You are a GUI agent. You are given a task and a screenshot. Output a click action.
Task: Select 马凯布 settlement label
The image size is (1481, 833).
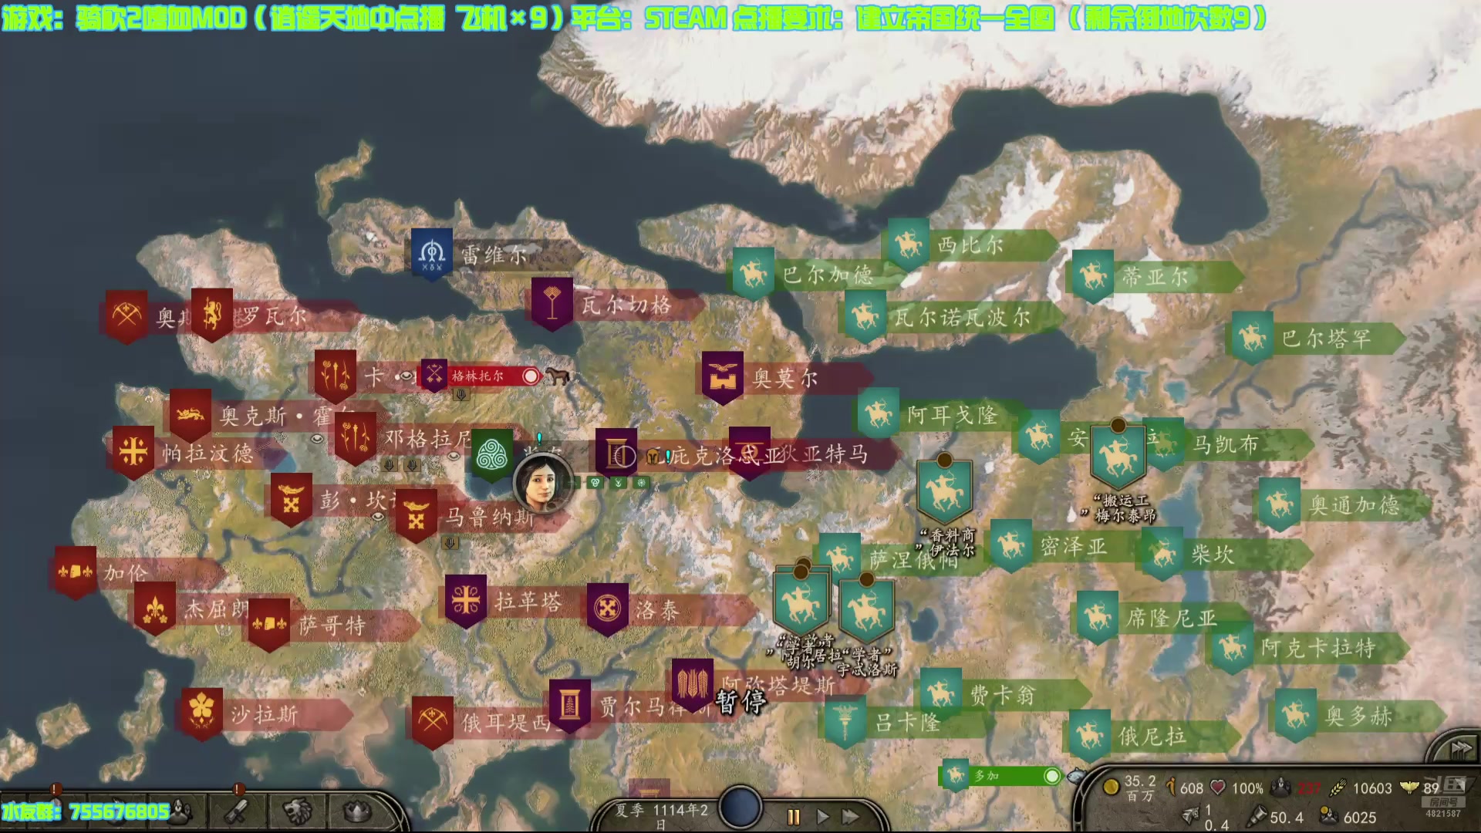(1225, 444)
